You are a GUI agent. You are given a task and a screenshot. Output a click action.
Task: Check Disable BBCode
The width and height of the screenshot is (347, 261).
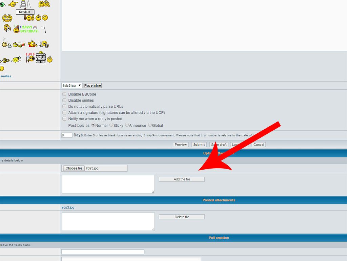(64, 94)
